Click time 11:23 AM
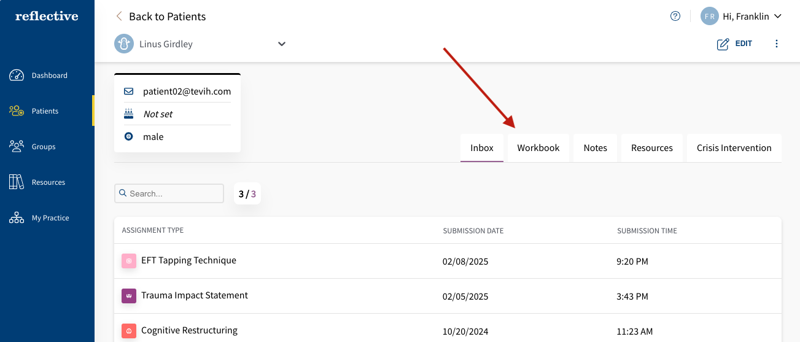The image size is (800, 342). pyautogui.click(x=635, y=332)
